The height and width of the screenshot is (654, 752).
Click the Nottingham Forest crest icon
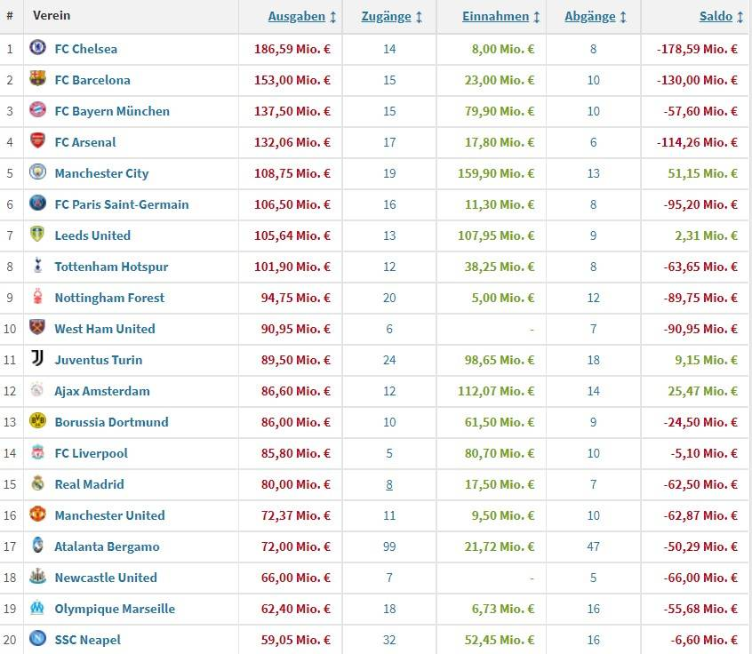37,296
